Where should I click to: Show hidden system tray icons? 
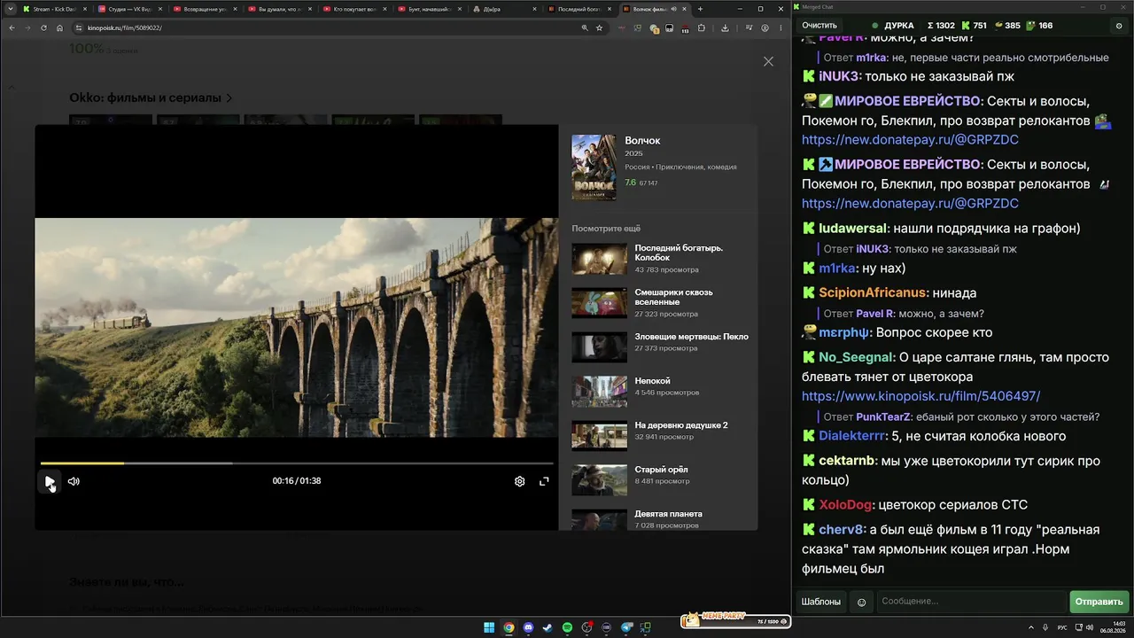[1032, 627]
